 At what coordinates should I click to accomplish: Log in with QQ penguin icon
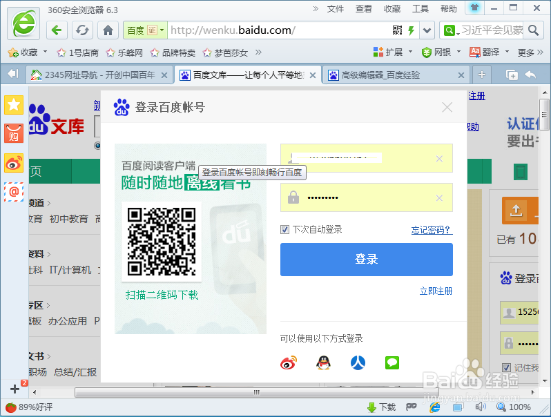[x=323, y=362]
